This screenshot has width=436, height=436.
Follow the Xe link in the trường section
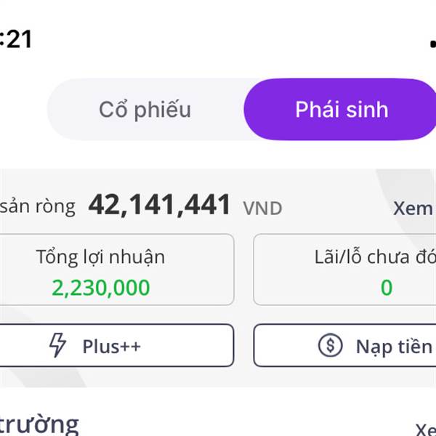click(425, 430)
